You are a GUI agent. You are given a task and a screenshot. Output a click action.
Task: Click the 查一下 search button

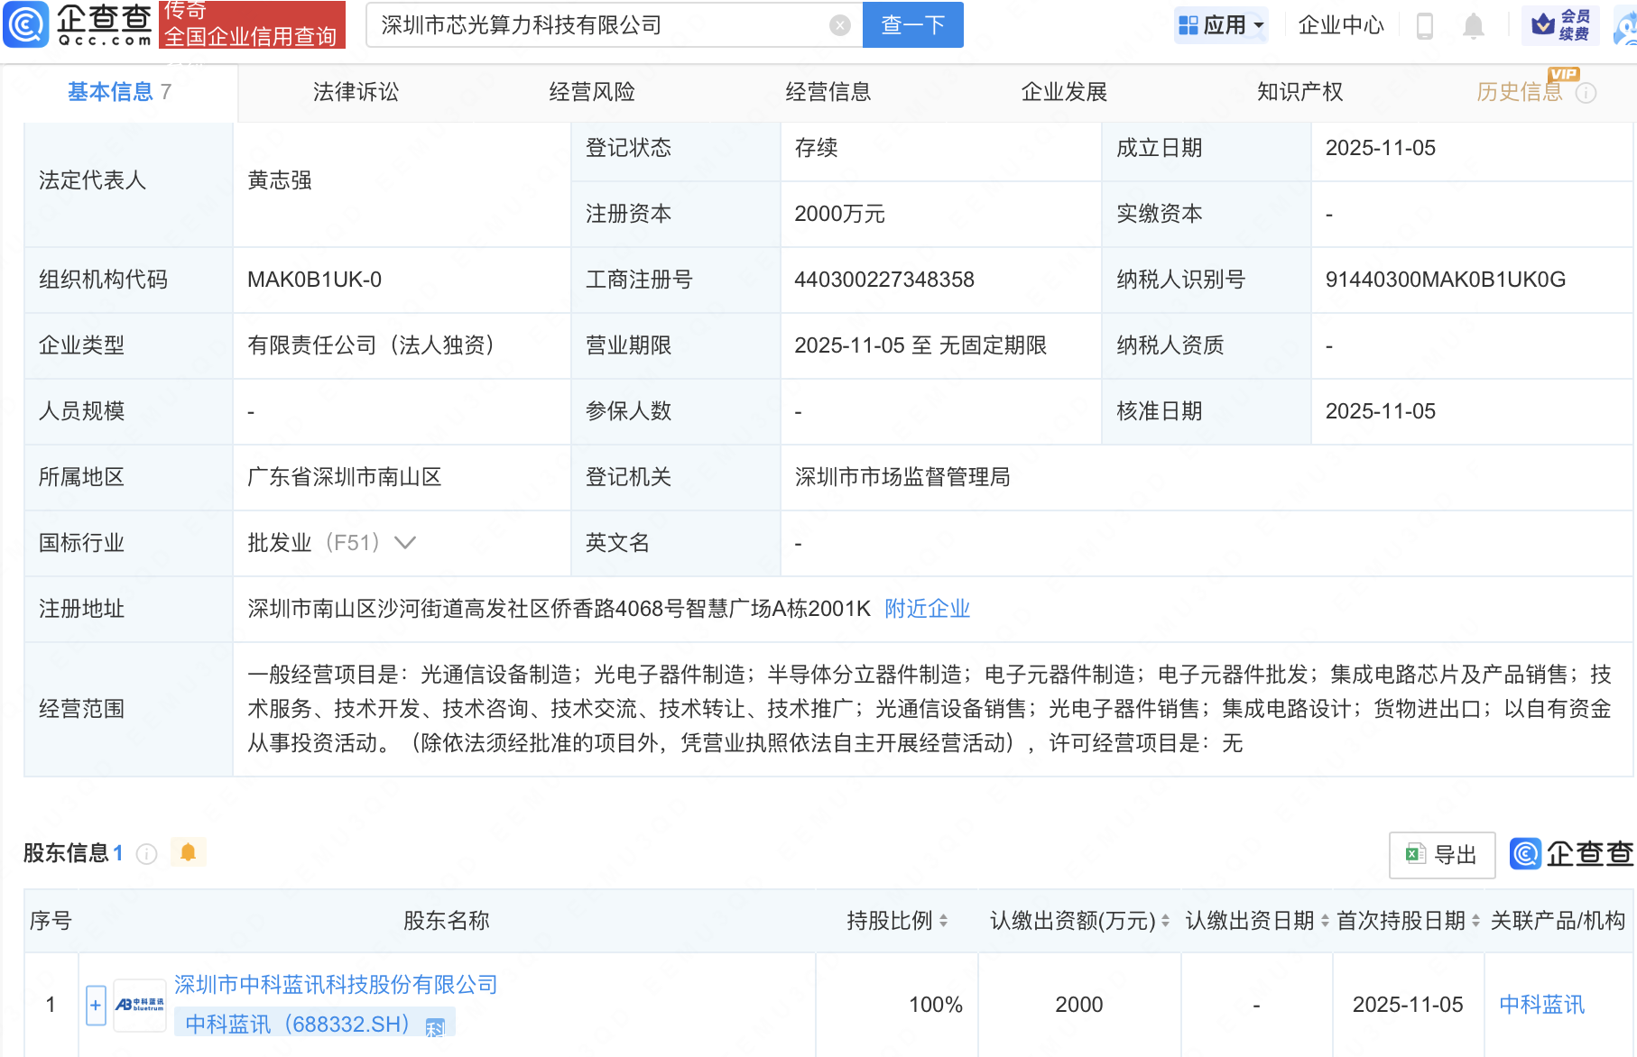click(x=912, y=25)
